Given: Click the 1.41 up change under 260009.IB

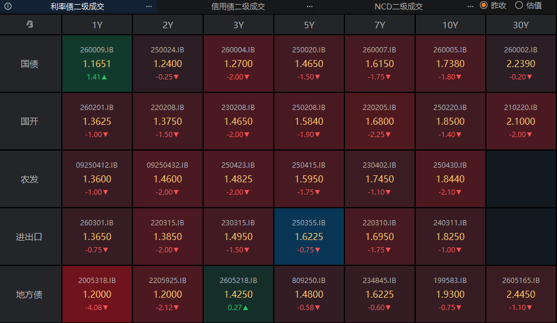Looking at the screenshot, I should [x=97, y=77].
